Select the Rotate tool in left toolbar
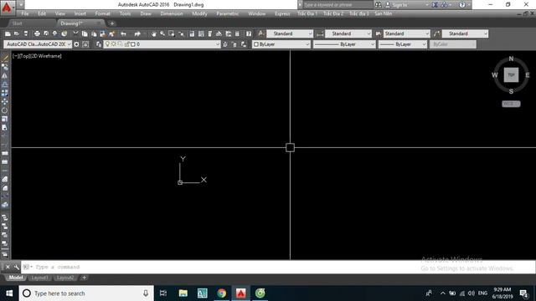 [x=5, y=110]
